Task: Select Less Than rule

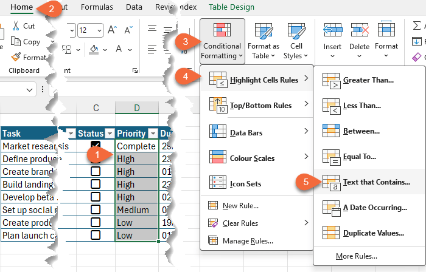Action: tap(369, 106)
